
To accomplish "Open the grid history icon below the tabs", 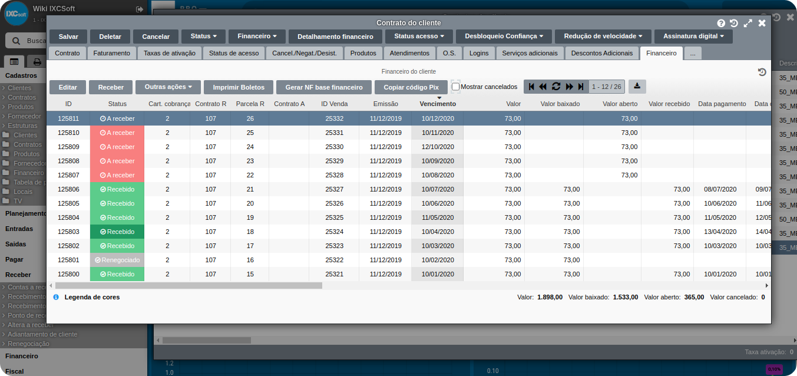I will (x=762, y=72).
